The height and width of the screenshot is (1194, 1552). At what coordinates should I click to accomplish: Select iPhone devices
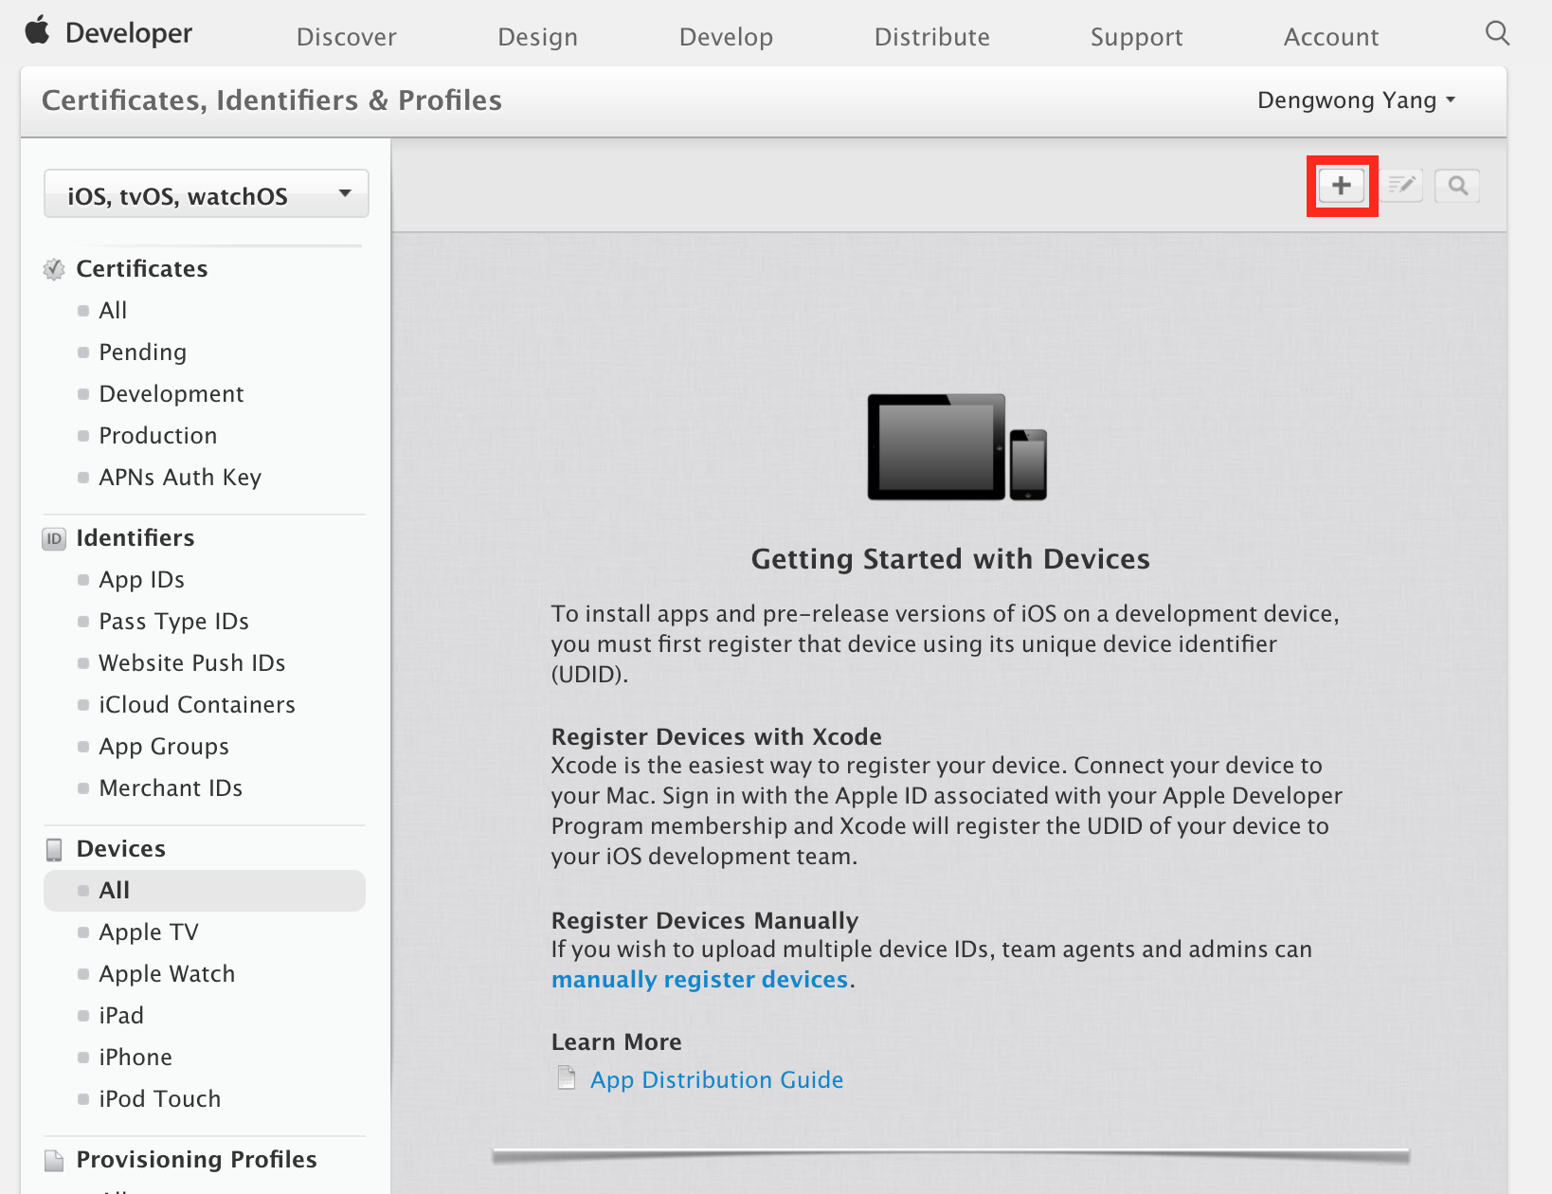(135, 1058)
